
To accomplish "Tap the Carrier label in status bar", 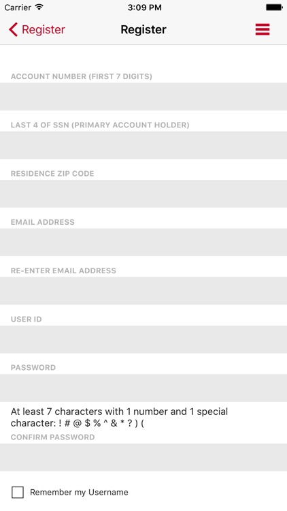I will click(18, 7).
